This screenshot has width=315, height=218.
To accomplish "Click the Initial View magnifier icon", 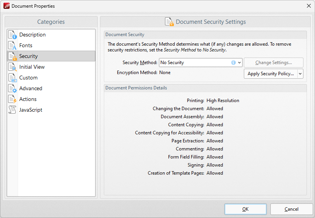I will click(12, 67).
